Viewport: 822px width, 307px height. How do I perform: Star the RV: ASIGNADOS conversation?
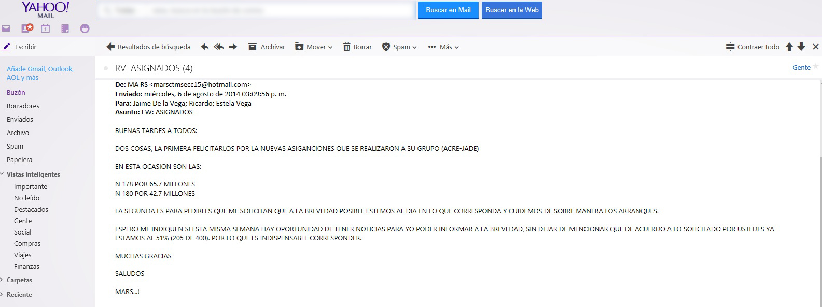(x=816, y=66)
